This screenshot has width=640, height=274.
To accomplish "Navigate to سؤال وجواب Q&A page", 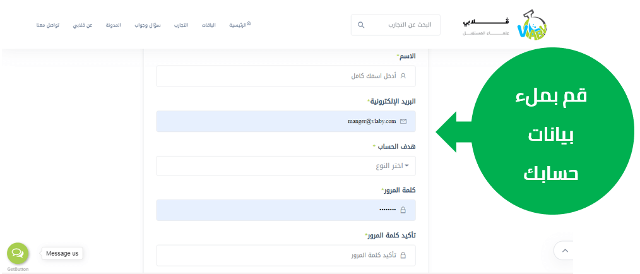I will pos(148,25).
